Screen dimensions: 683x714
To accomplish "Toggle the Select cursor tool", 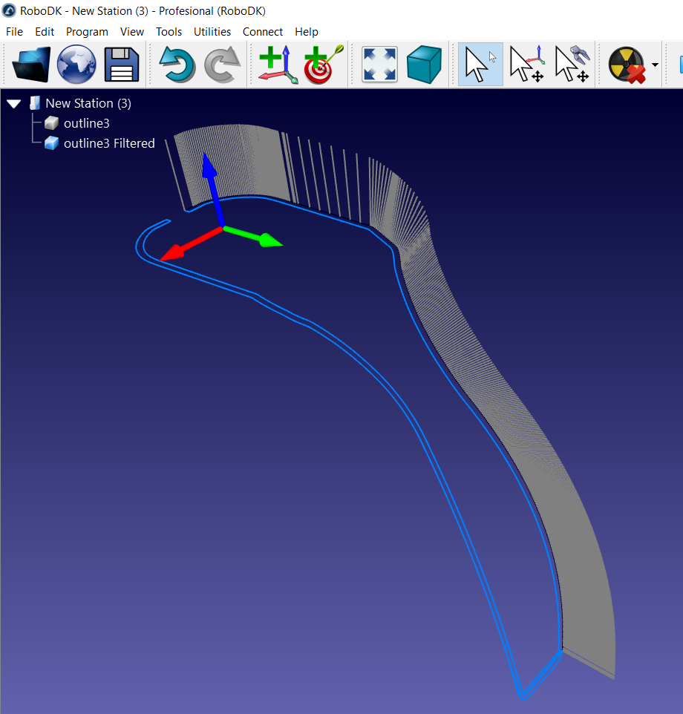I will (x=480, y=65).
